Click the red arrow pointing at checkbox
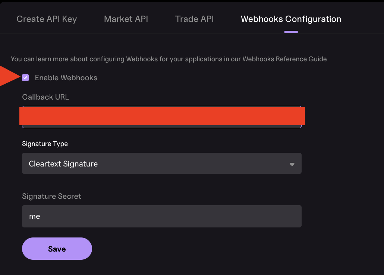Screen dimensions: 384x275 [10, 76]
